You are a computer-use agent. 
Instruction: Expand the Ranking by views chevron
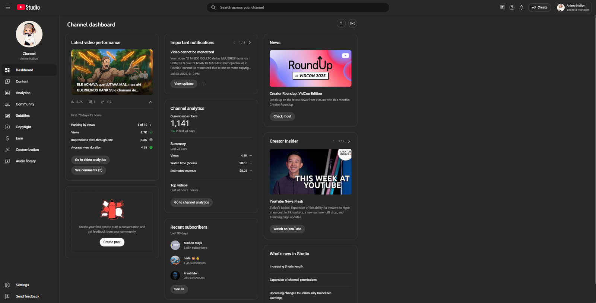pyautogui.click(x=150, y=125)
